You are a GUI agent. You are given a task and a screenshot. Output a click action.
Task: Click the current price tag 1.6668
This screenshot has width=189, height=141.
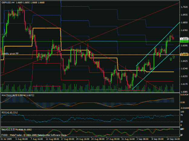(184, 39)
